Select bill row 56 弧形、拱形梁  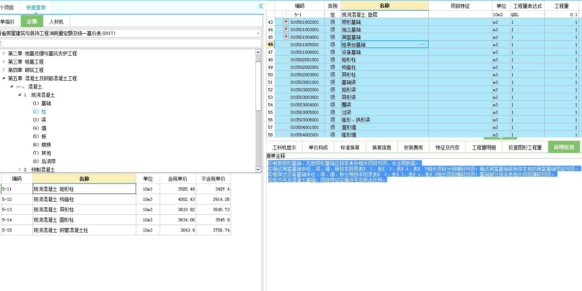tap(422, 120)
